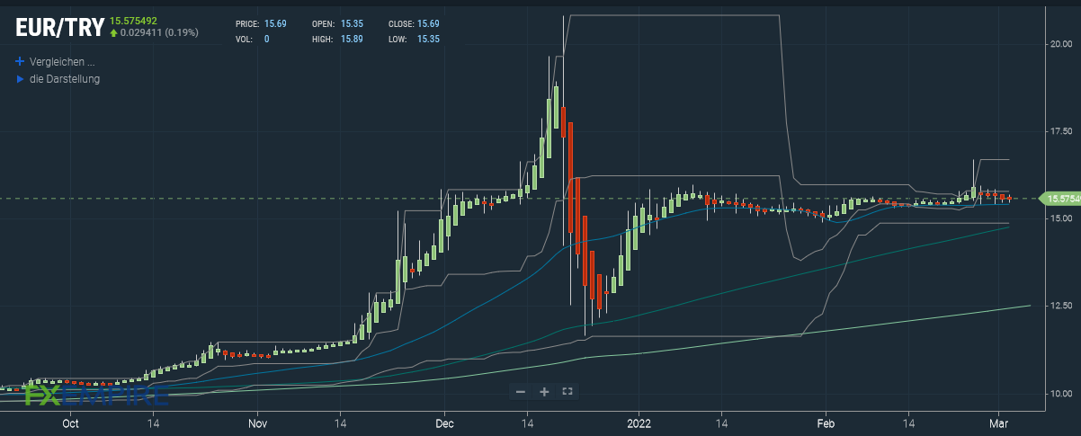Click the VOL value 0
Image resolution: width=1081 pixels, height=436 pixels.
coord(267,40)
